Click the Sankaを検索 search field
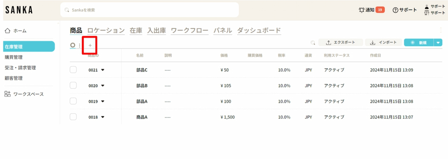 click(x=149, y=10)
